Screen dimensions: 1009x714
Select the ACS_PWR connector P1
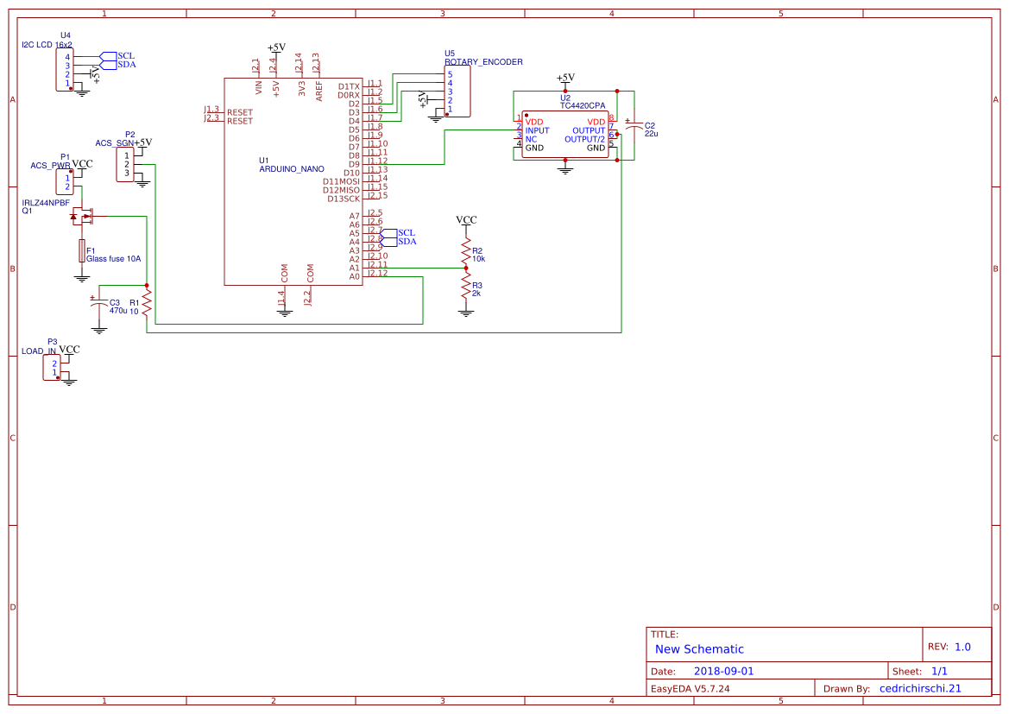(65, 182)
